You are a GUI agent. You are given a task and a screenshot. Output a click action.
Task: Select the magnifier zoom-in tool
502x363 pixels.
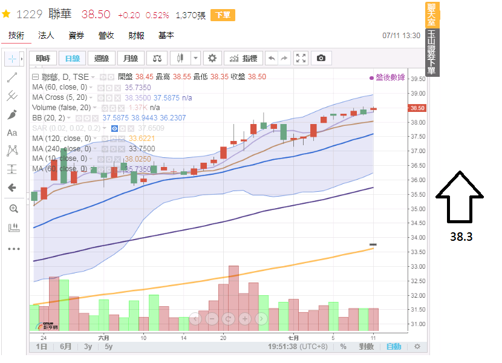tap(13, 209)
